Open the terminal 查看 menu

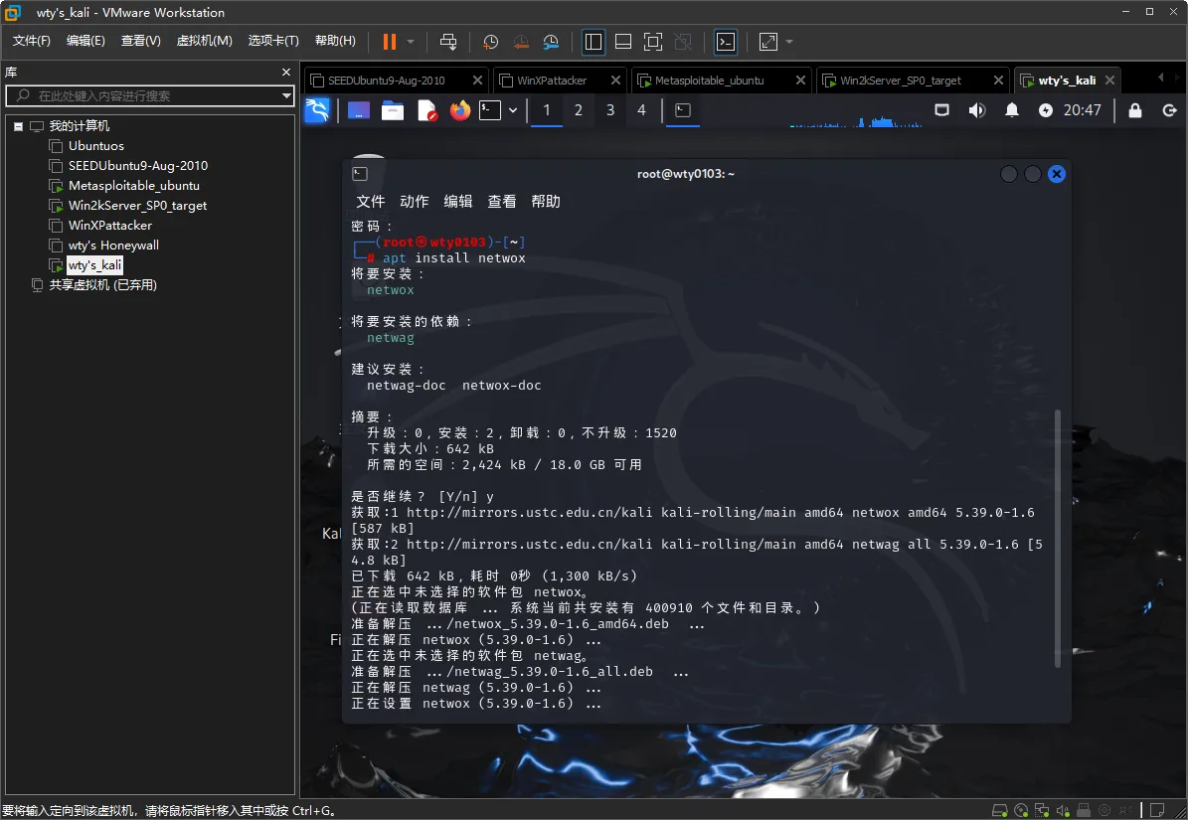502,202
